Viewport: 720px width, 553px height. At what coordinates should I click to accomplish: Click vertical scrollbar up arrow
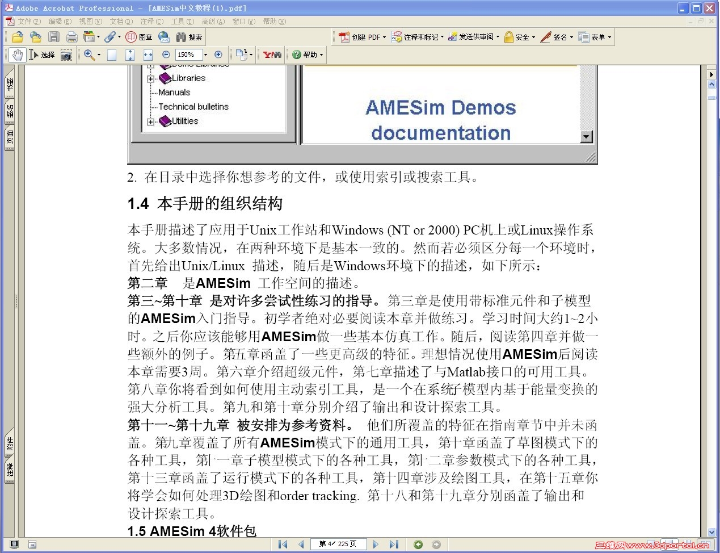click(712, 84)
